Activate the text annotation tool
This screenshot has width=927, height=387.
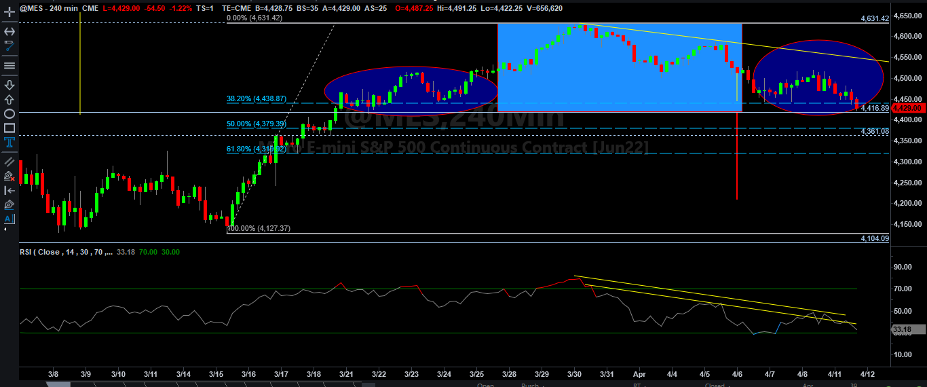coord(10,142)
